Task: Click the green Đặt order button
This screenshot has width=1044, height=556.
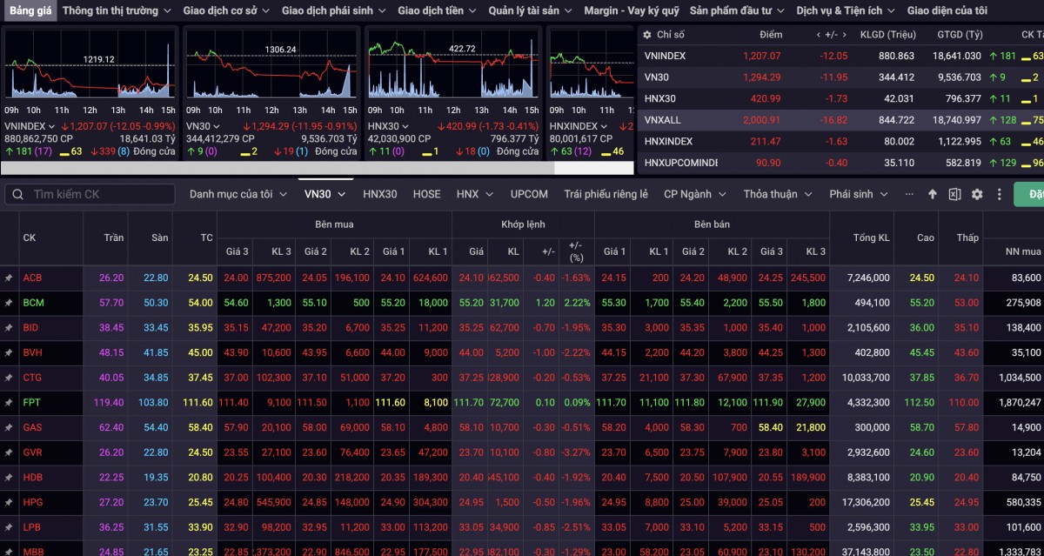Action: [x=1030, y=194]
